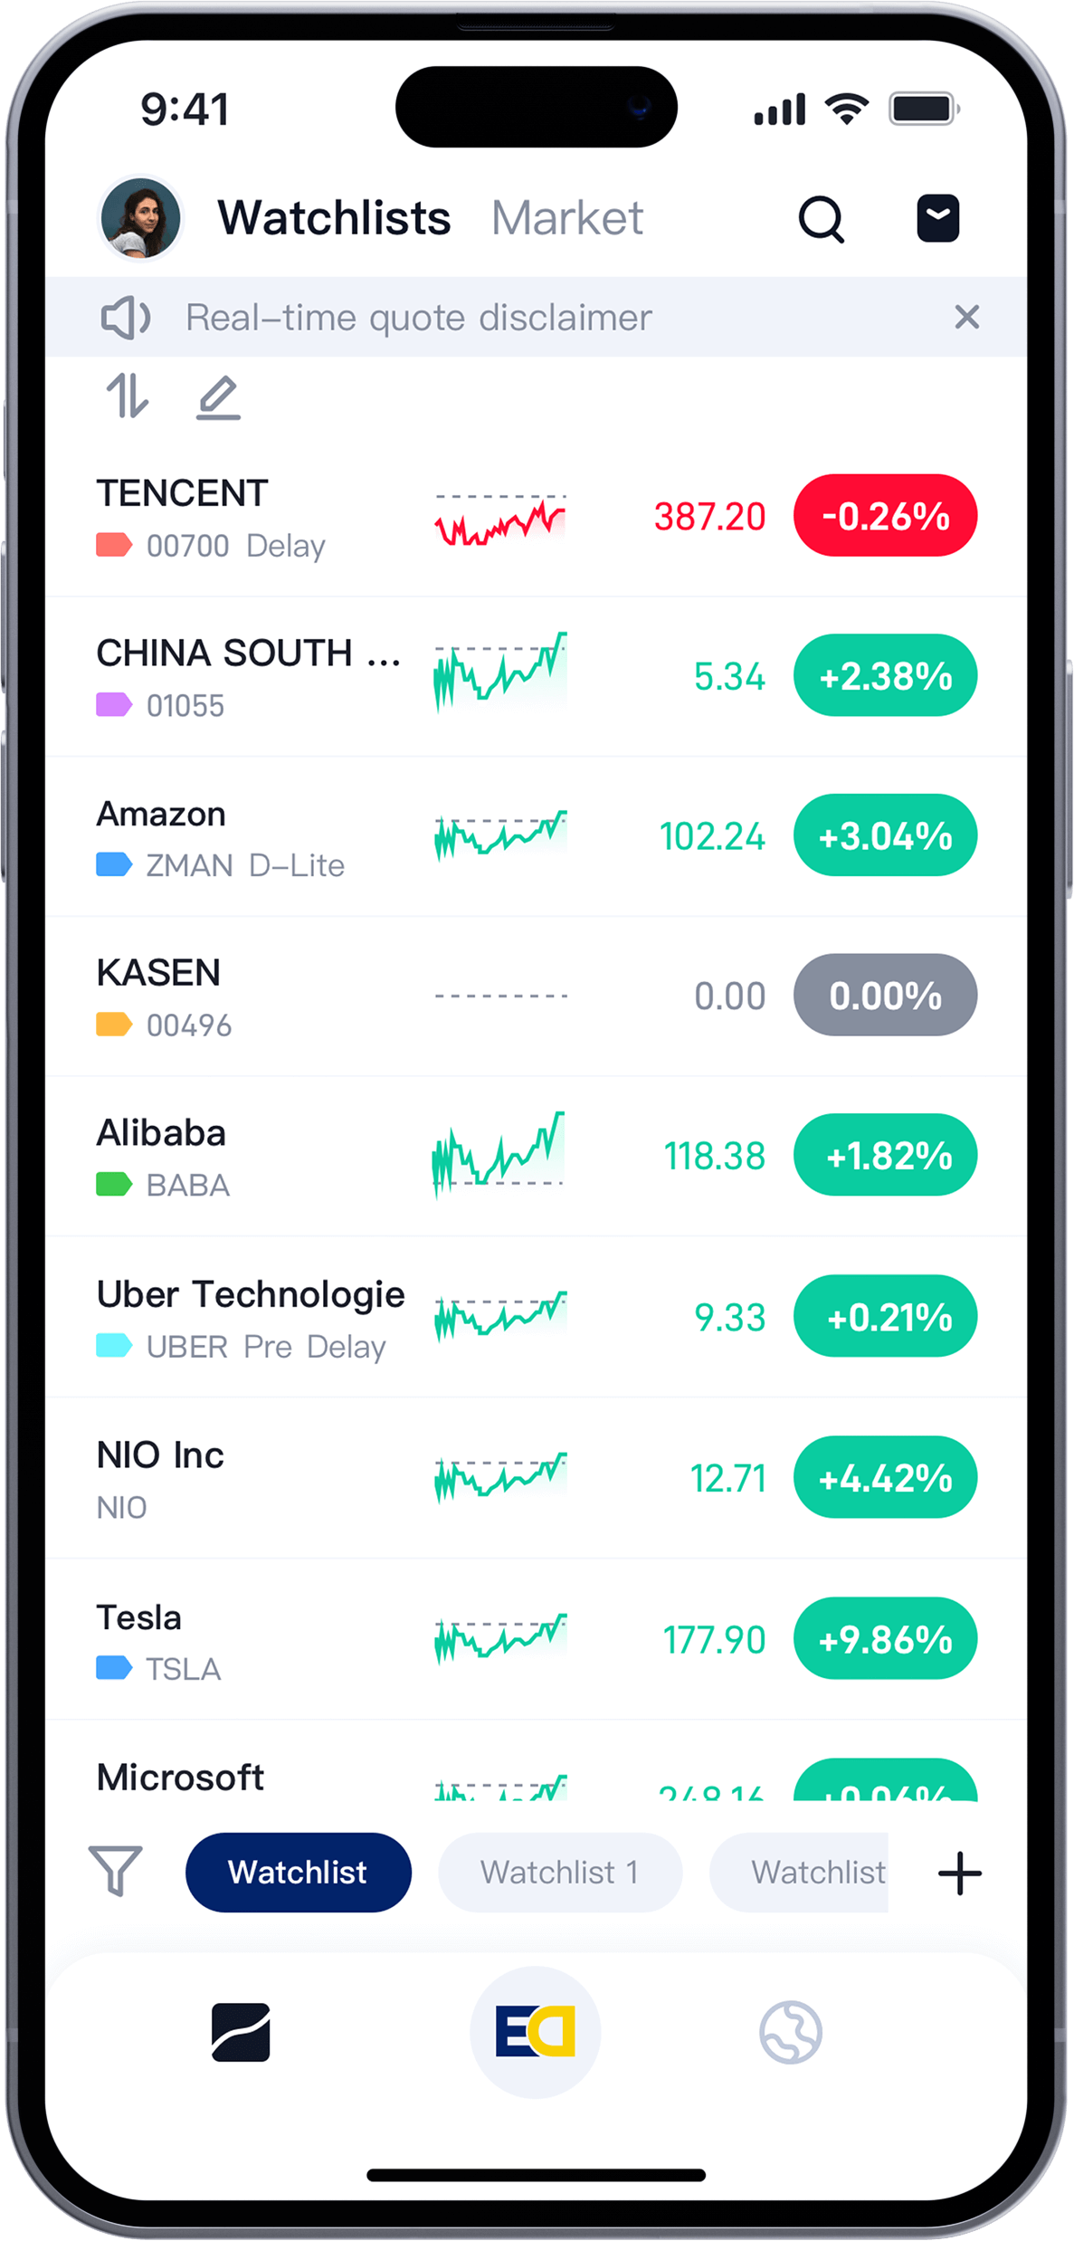Open the chart tab in bottom bar

[241, 2032]
